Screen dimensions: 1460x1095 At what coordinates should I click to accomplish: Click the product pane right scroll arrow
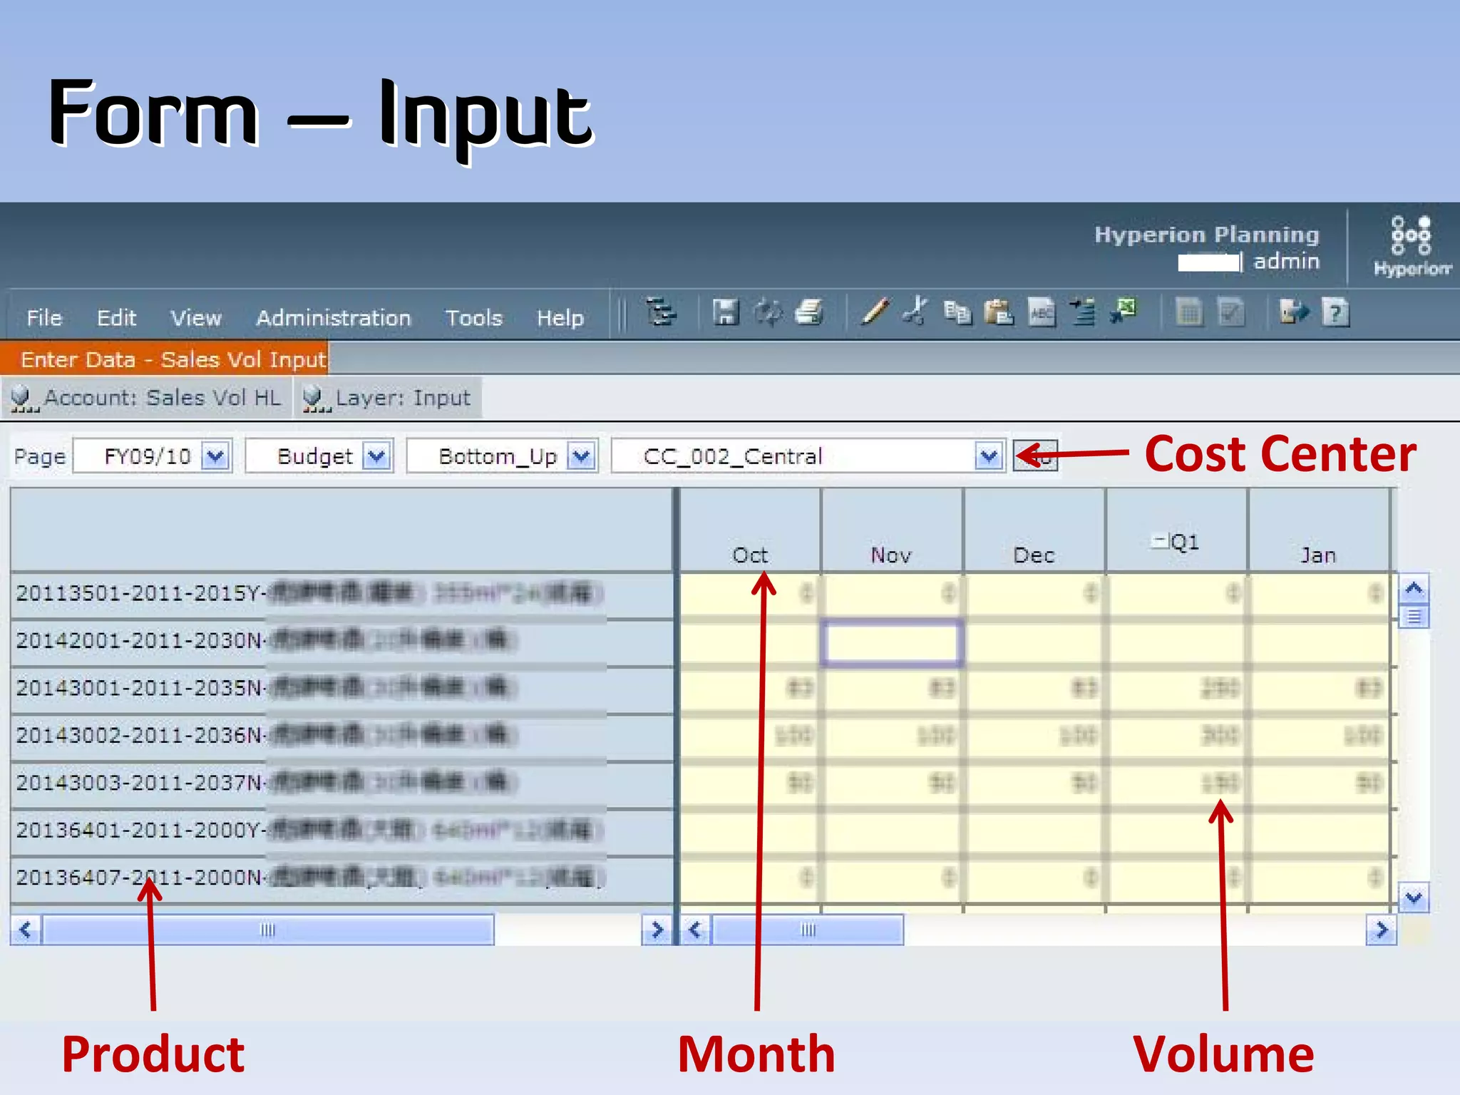pyautogui.click(x=657, y=930)
